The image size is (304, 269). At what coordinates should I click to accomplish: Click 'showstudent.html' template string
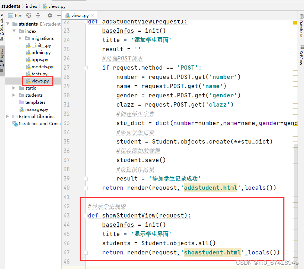(x=213, y=252)
